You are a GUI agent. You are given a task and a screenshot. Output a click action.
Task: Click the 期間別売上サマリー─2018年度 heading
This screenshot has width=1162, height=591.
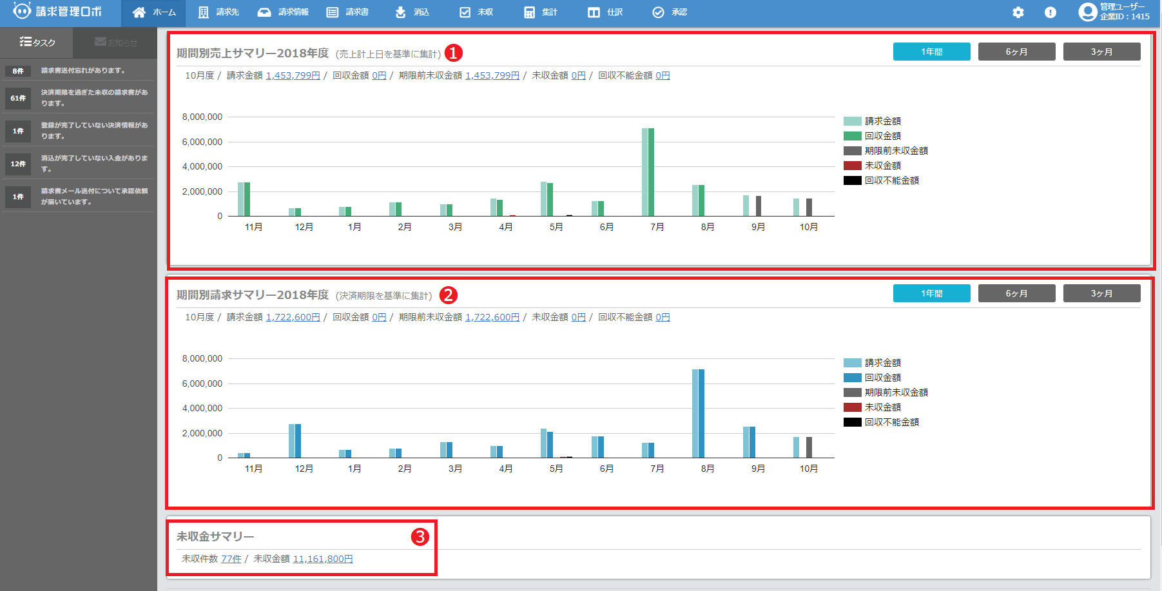coord(253,53)
